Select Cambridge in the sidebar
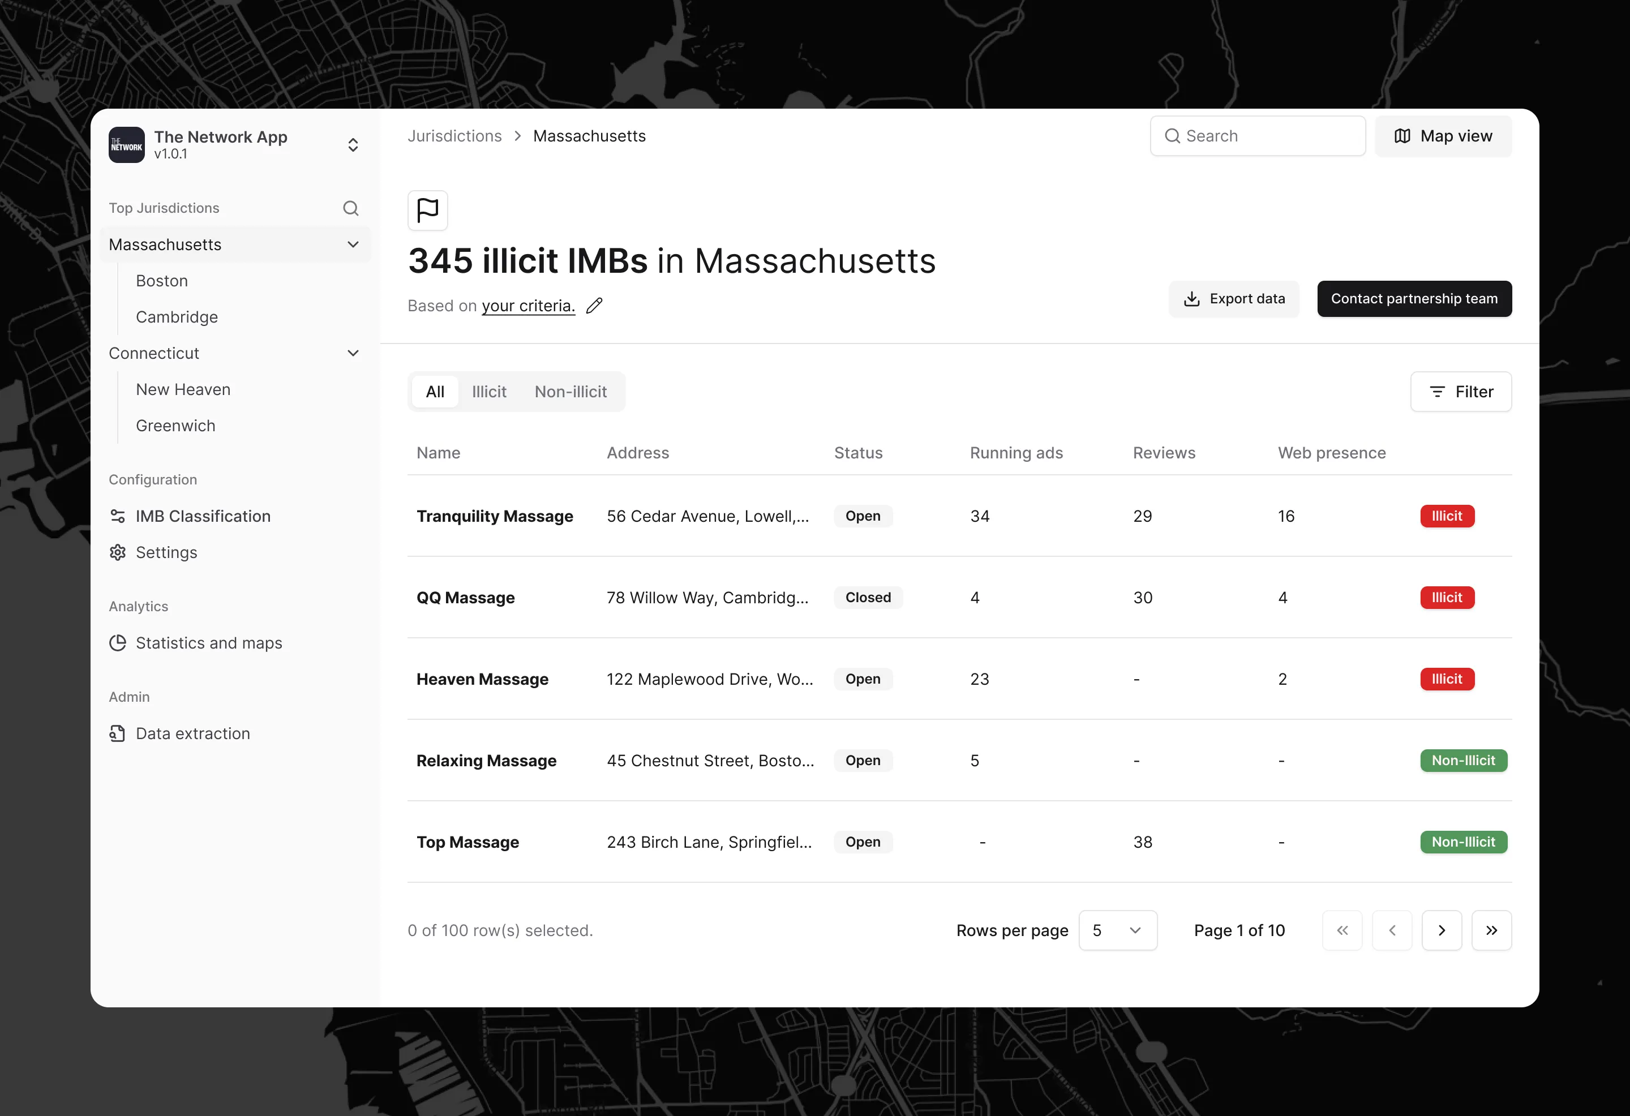 tap(177, 317)
